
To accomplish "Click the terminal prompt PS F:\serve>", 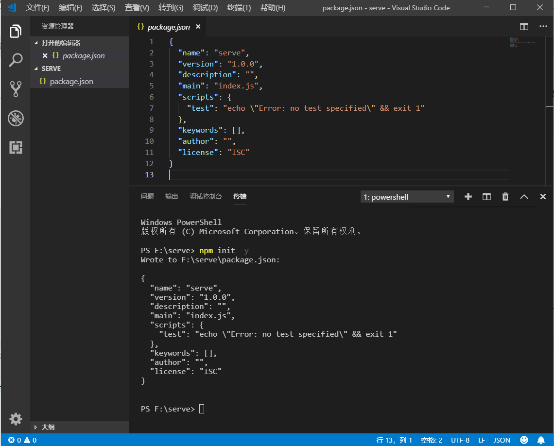I will click(168, 409).
